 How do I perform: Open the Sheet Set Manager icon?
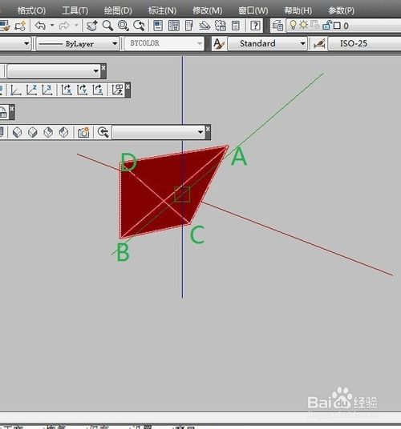pyautogui.click(x=205, y=26)
